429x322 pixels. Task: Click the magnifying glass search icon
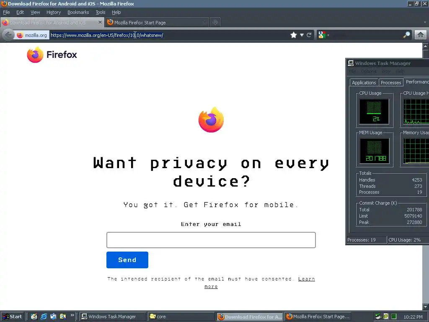(406, 35)
